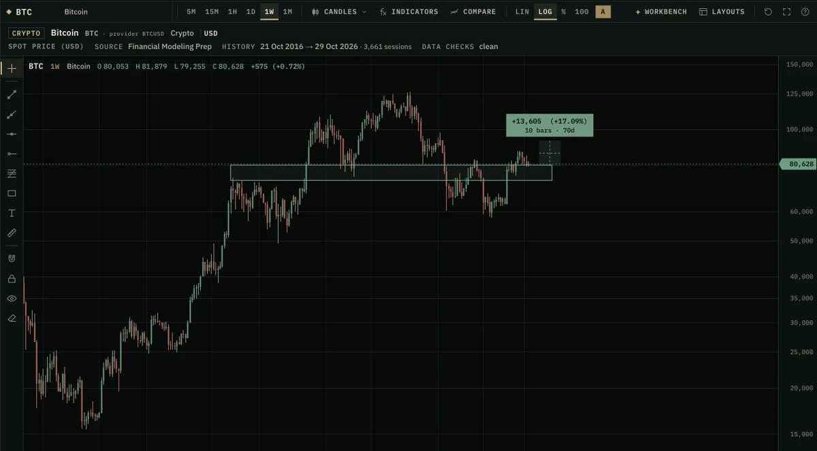Select the ray line drawing tool
The height and width of the screenshot is (451, 817).
(x=12, y=114)
